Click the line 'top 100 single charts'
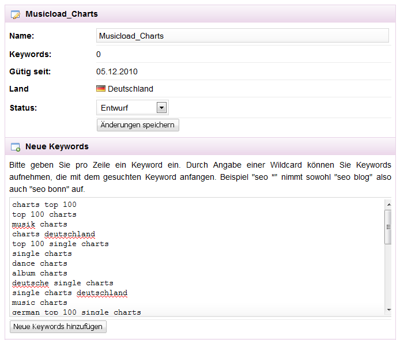This screenshot has width=404, height=340. tap(61, 244)
